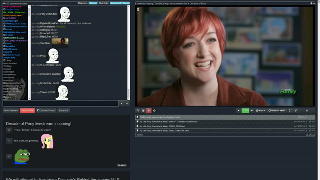Toggle the Chat Icons option
Screen dimensions: 320x180
click(x=83, y=3)
